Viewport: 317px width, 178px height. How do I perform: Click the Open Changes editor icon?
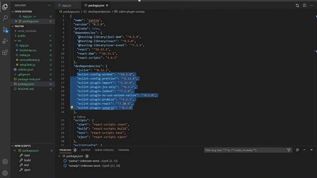pyautogui.click(x=297, y=5)
